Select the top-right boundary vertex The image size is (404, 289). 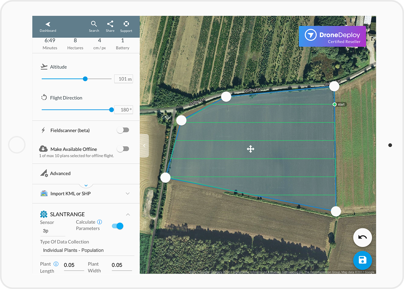[334, 87]
